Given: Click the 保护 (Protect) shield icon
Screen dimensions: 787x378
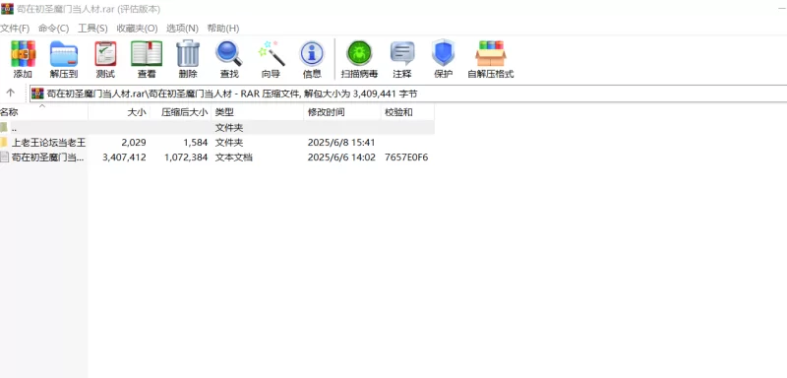Looking at the screenshot, I should click(x=444, y=53).
